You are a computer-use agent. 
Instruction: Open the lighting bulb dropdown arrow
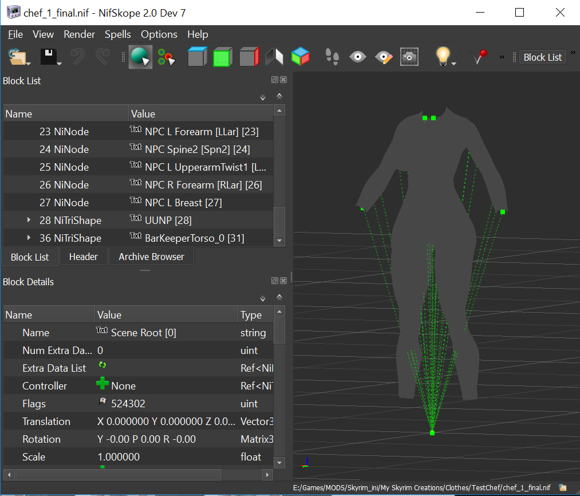[x=453, y=63]
